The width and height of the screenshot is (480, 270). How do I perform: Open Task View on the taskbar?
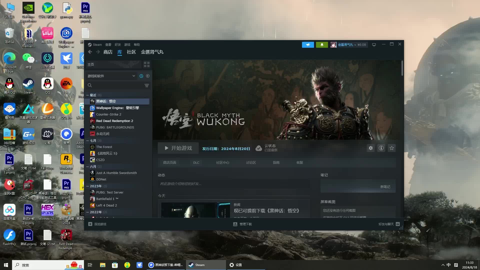tap(90, 265)
